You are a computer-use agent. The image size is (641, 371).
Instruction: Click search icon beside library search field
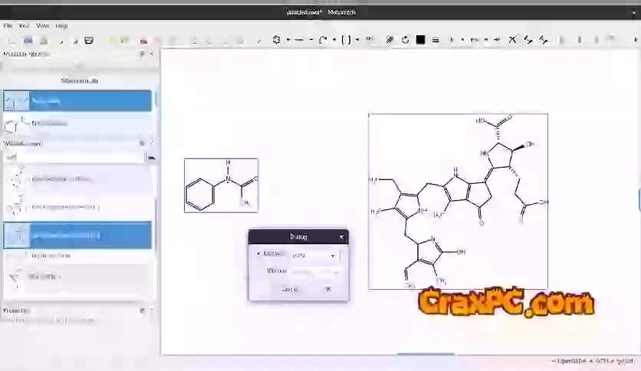(151, 157)
